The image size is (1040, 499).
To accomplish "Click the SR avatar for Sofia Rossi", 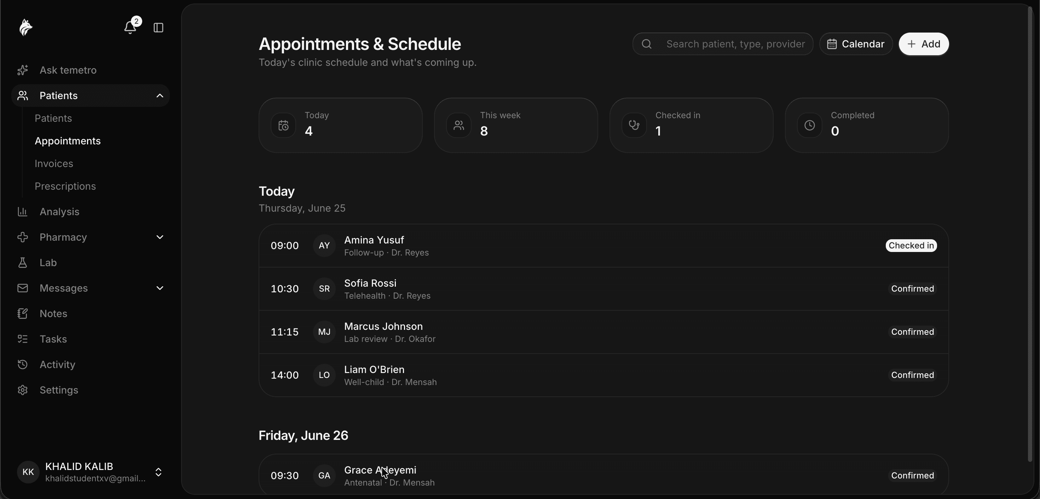I will [x=324, y=288].
